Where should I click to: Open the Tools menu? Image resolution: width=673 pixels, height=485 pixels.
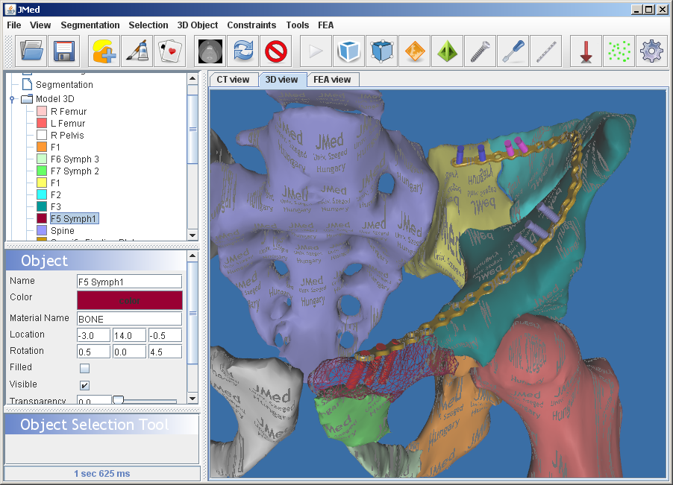point(298,25)
